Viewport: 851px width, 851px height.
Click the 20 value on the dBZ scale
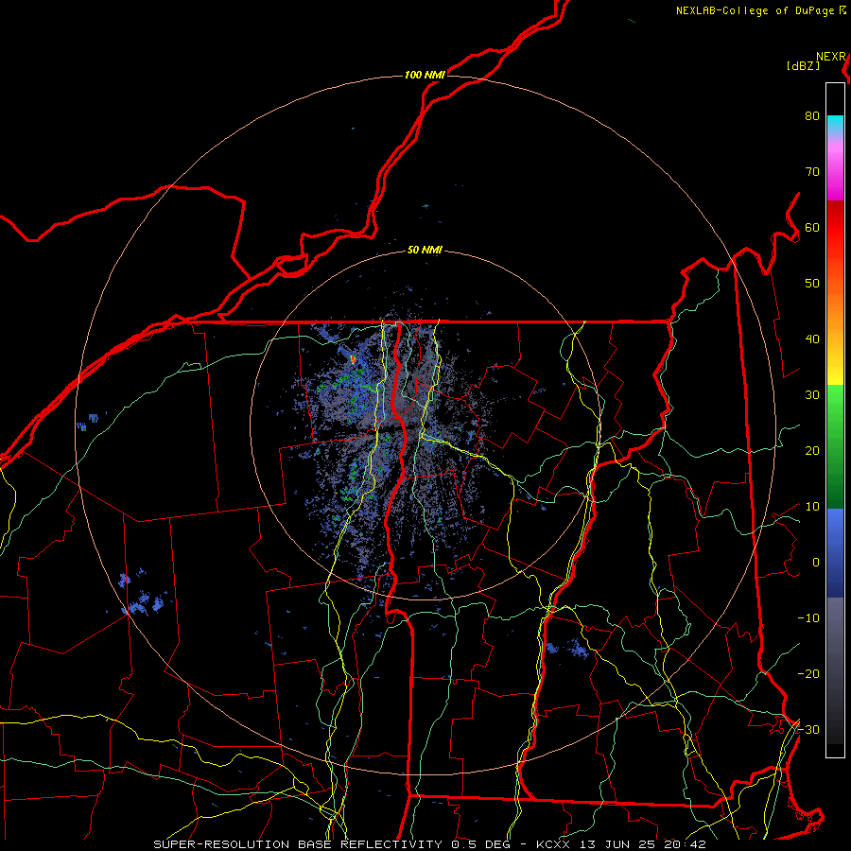coord(812,451)
